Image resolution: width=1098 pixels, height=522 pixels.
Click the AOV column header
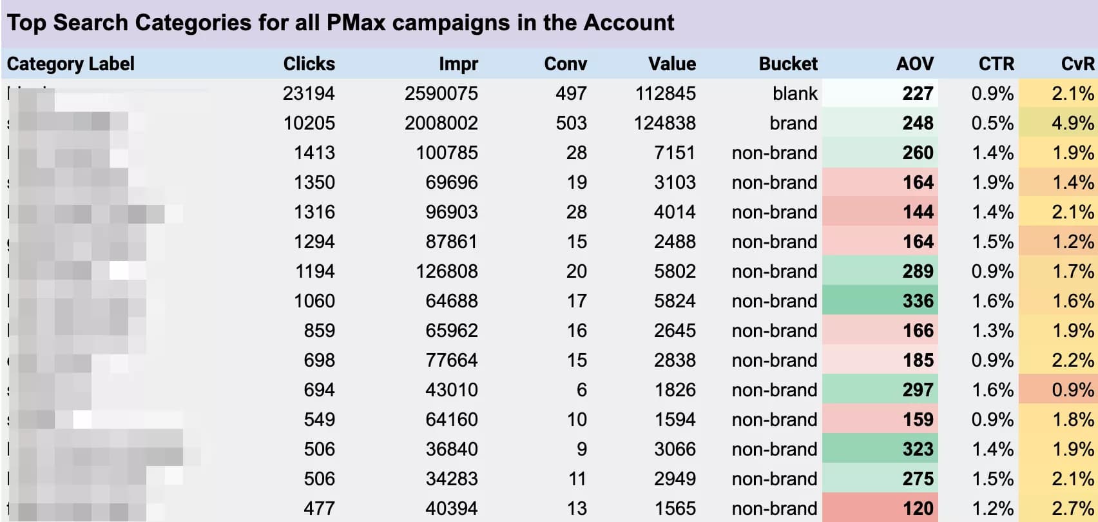(914, 64)
